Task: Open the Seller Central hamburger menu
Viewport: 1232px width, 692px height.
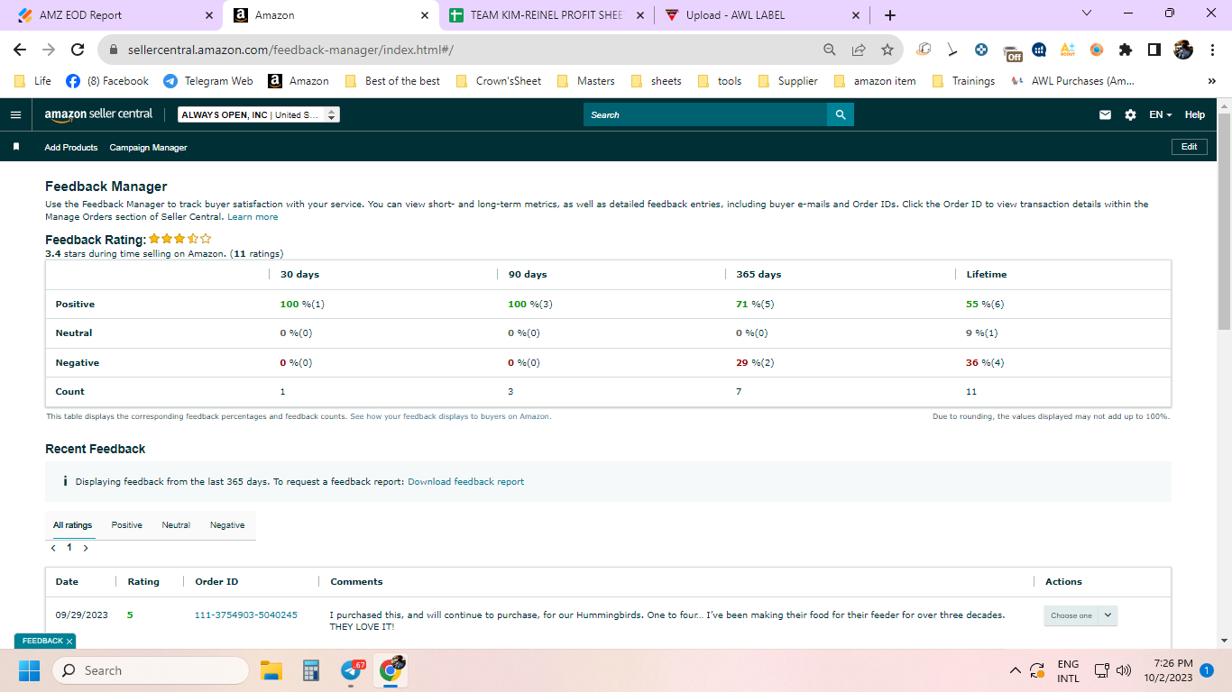Action: 15,114
